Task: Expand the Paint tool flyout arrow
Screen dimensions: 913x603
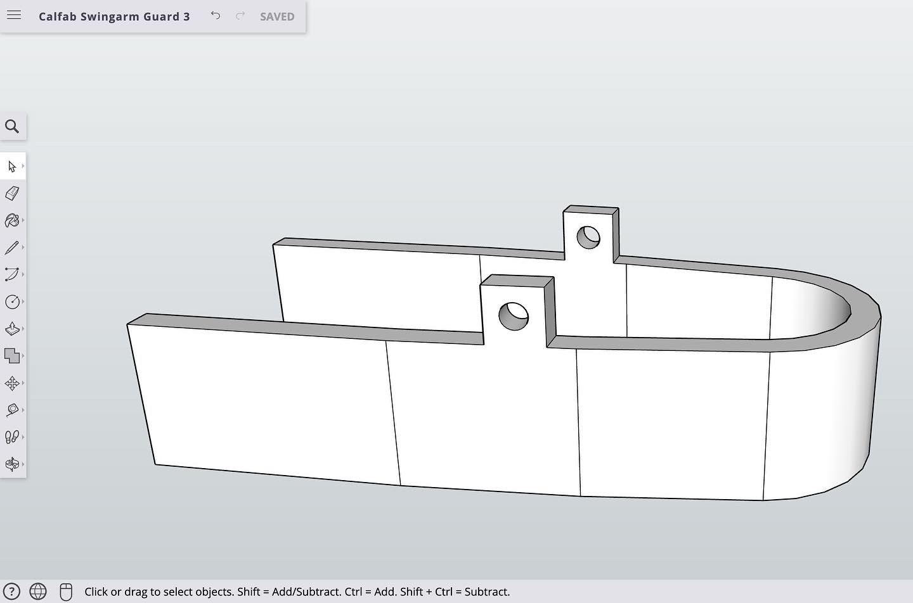Action: [23, 220]
